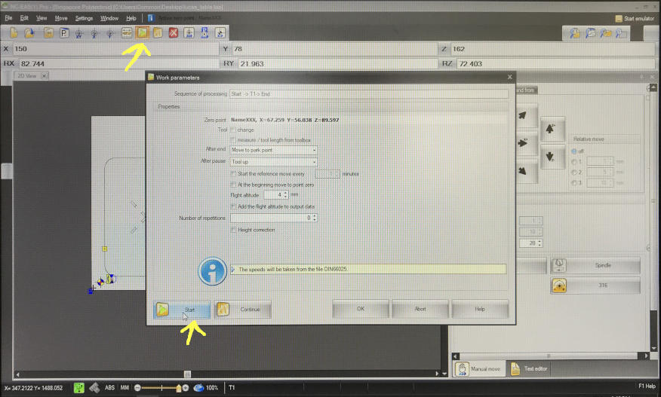
Task: Open the View menu
Action: pyautogui.click(x=42, y=18)
